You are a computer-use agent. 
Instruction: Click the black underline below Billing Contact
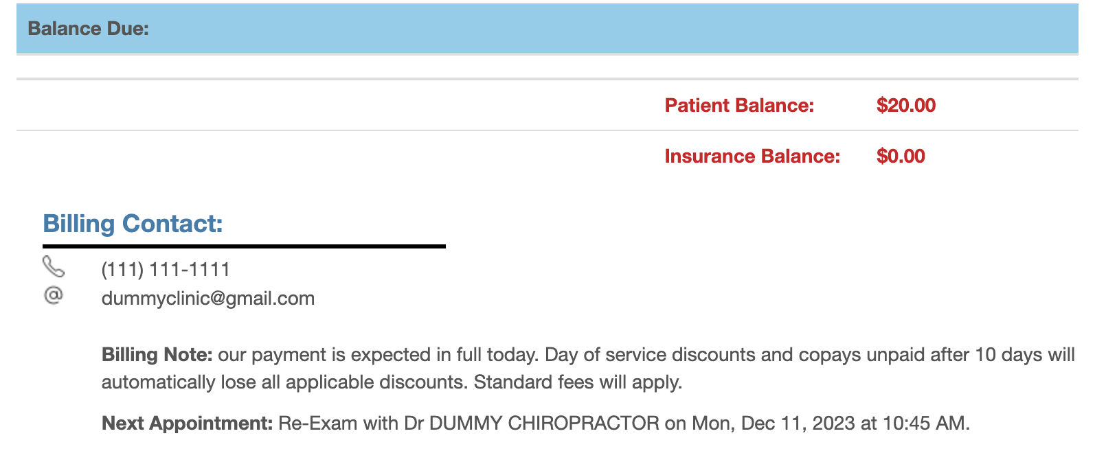[244, 246]
